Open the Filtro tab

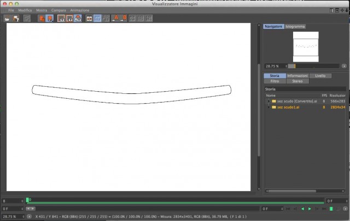click(x=275, y=81)
